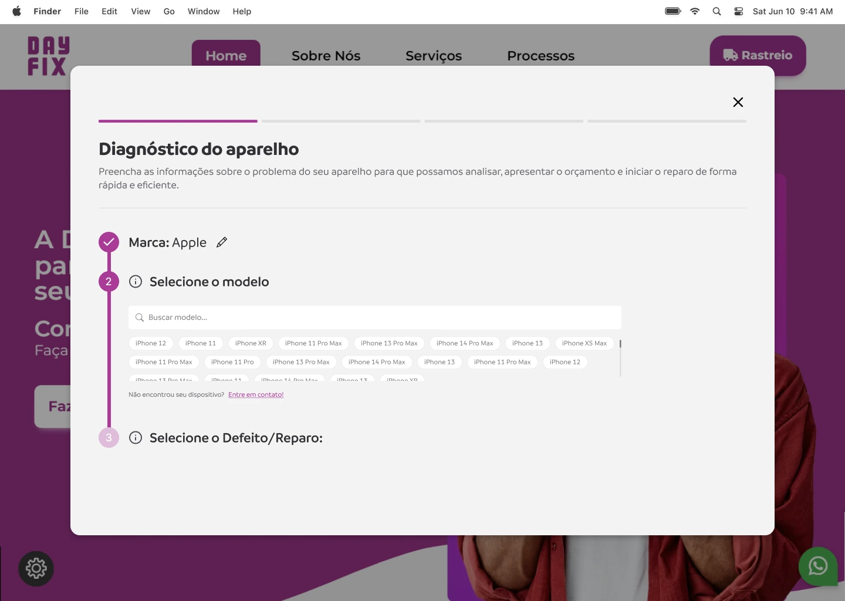Click the Wi-Fi status icon
The width and height of the screenshot is (845, 601).
coord(695,11)
